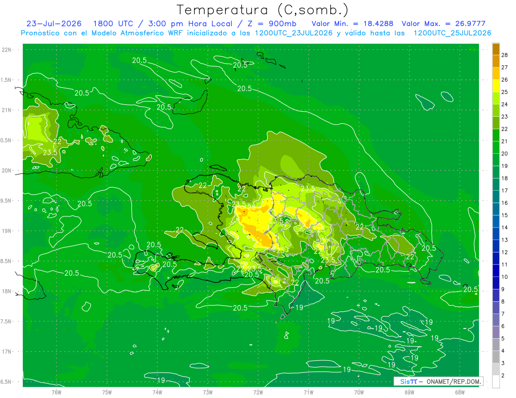Click the "20N" latitude axis label

point(6,170)
